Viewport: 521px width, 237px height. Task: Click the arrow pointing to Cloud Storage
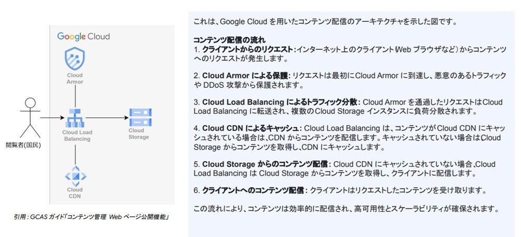pos(107,117)
